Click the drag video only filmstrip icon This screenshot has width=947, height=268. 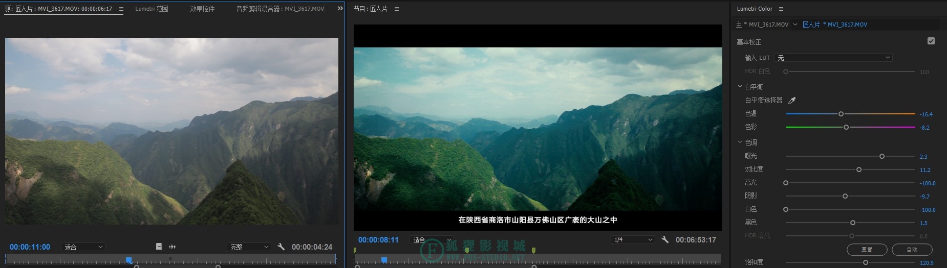click(x=159, y=247)
